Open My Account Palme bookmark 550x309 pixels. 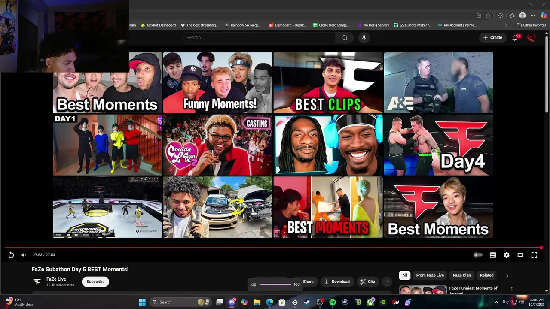click(457, 25)
